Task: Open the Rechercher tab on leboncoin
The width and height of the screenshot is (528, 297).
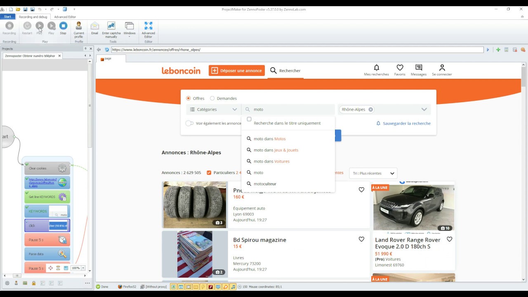Action: pyautogui.click(x=285, y=71)
